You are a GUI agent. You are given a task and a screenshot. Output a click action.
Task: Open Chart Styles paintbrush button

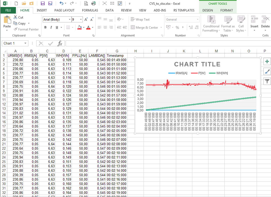point(267,71)
